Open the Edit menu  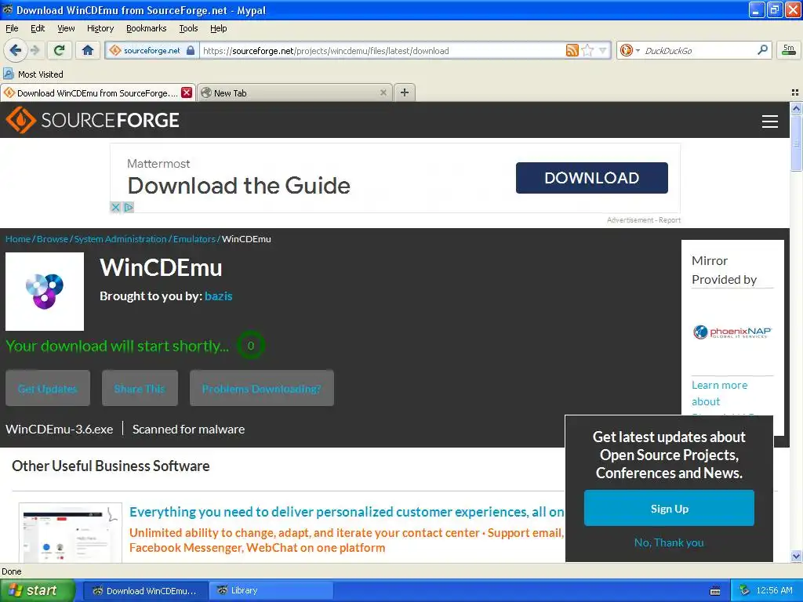pos(38,28)
